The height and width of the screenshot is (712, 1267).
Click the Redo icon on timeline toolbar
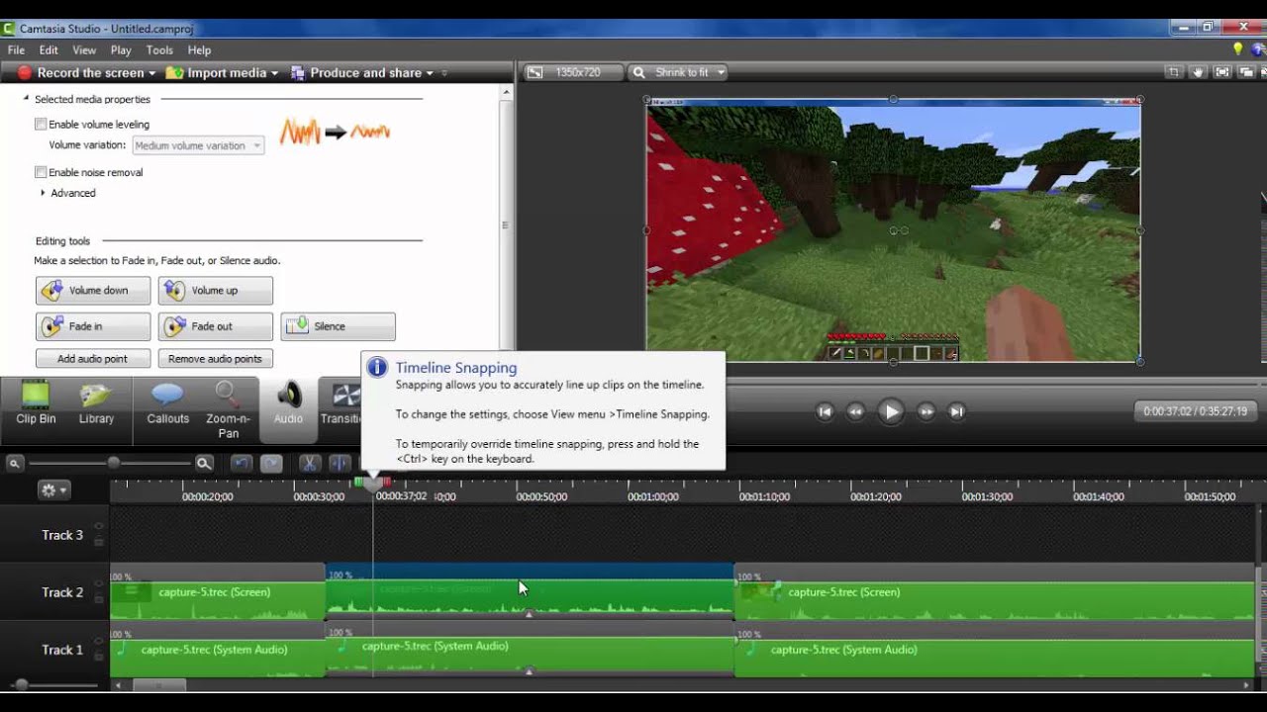tap(270, 463)
